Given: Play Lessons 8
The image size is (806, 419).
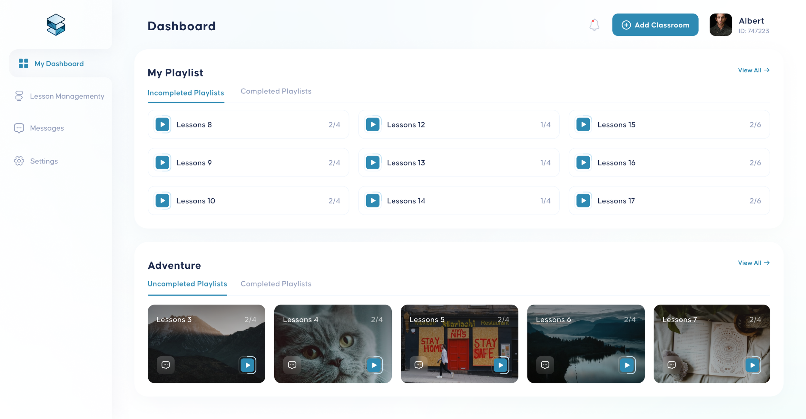Looking at the screenshot, I should tap(162, 125).
